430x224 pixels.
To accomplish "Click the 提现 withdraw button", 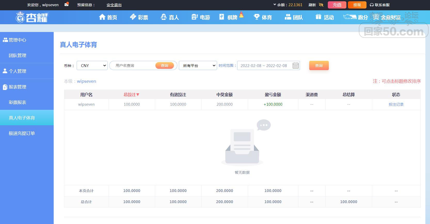I will 357,5.
